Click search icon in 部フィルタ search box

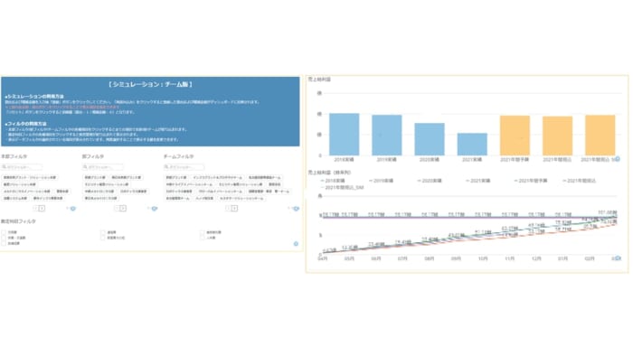point(85,167)
